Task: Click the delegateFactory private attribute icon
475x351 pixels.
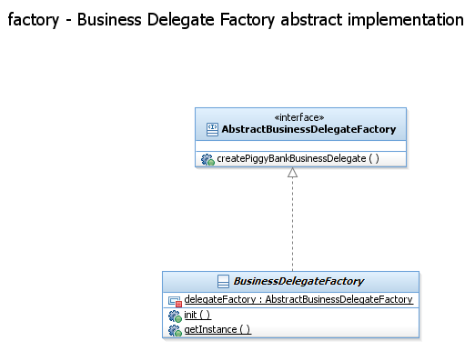Action: (175, 301)
